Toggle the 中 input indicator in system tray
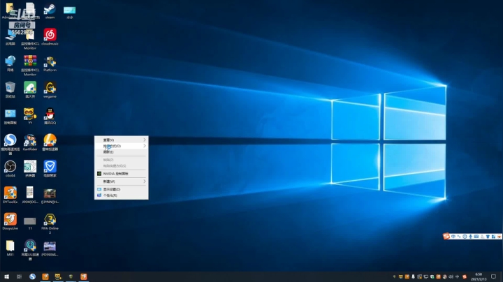 [457, 276]
